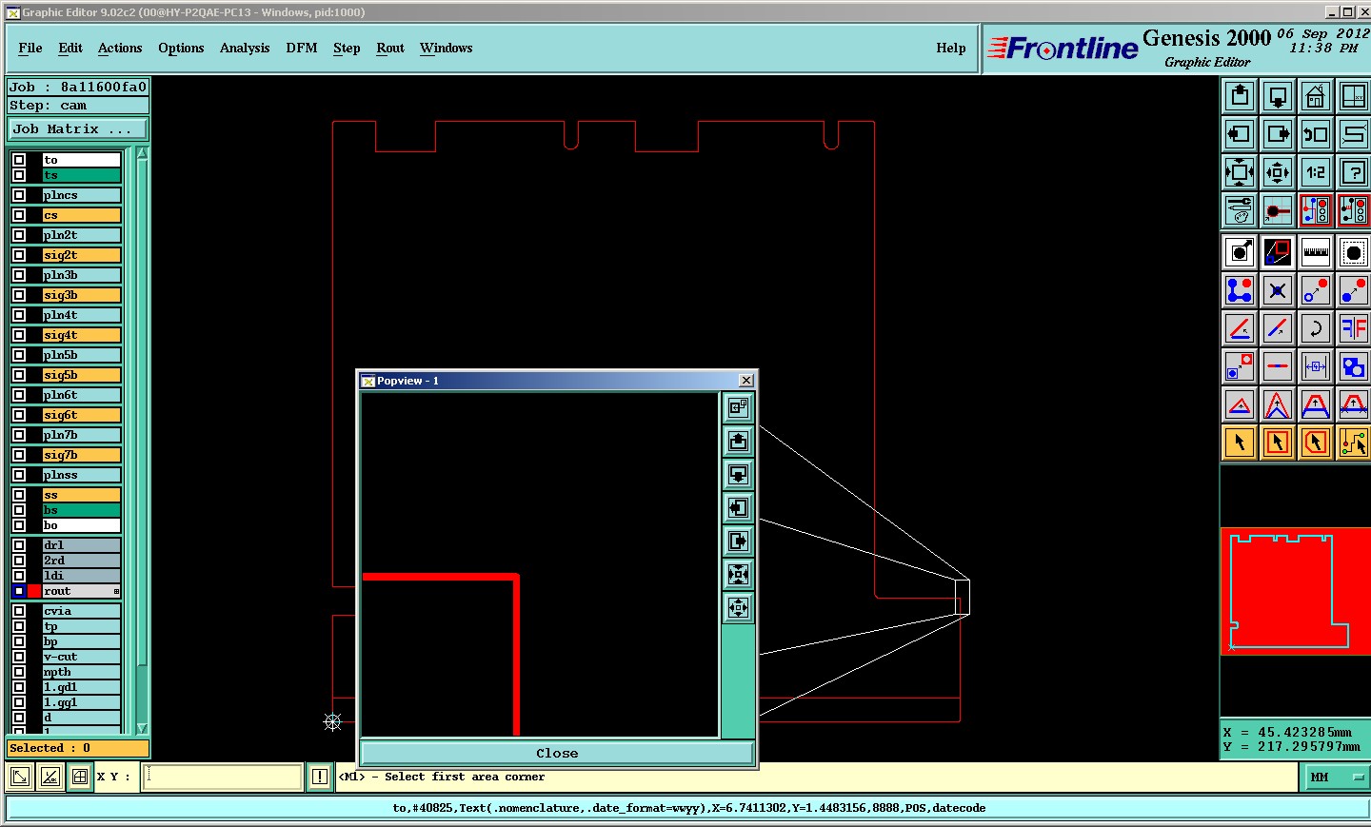Open the MM units dropdown
This screenshot has height=827, width=1371.
click(x=1334, y=778)
